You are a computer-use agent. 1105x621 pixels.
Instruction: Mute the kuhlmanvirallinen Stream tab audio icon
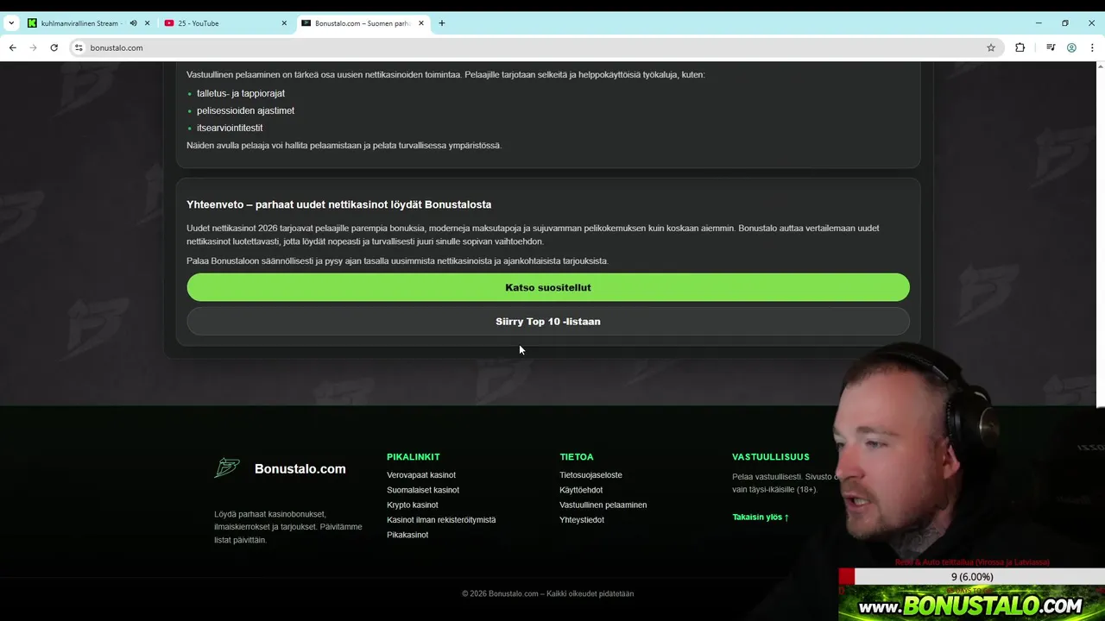(133, 23)
